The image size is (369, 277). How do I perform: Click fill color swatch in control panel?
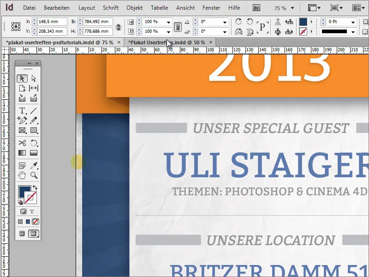(x=303, y=22)
